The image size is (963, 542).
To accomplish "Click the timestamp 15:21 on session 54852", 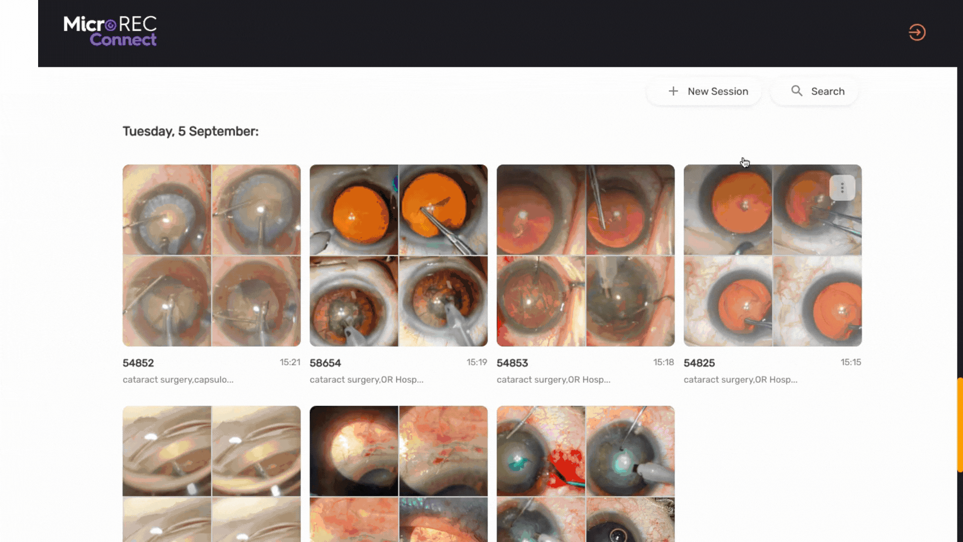I will click(289, 362).
